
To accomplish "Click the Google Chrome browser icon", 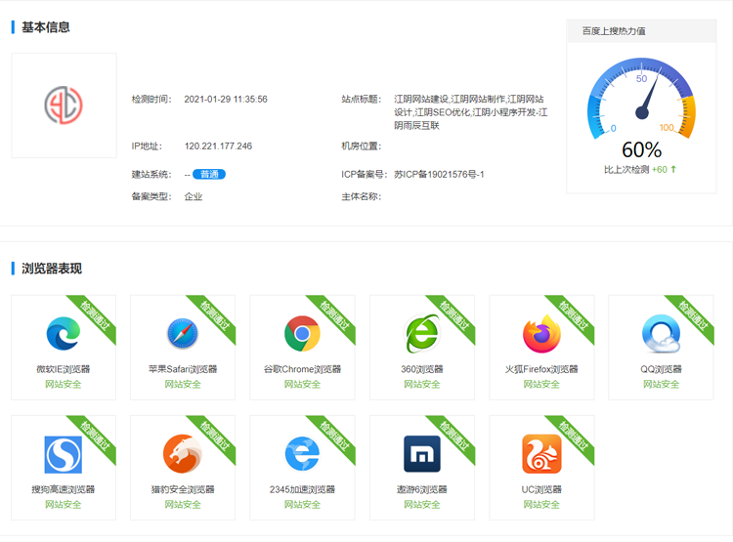I will point(302,334).
